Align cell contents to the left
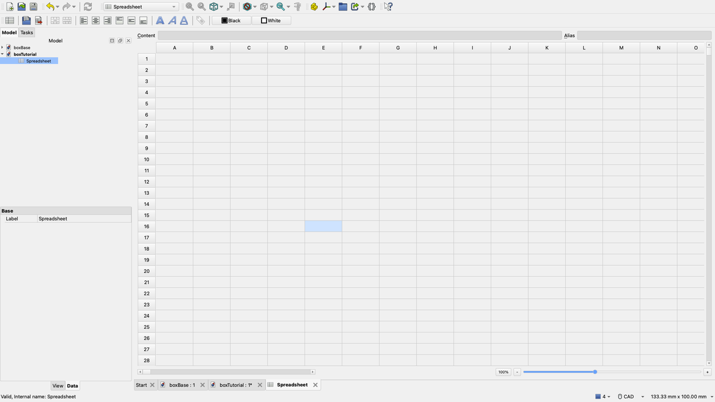Image resolution: width=715 pixels, height=402 pixels. coord(83,20)
